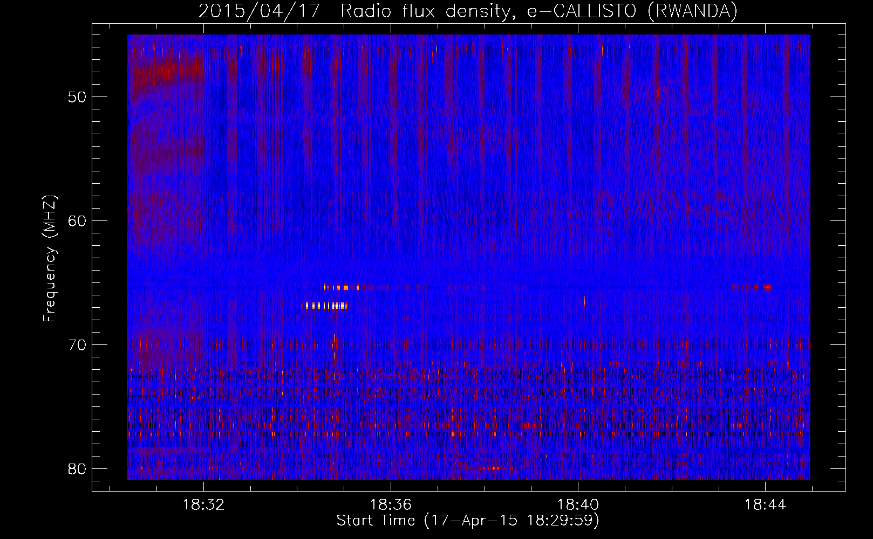Viewport: 873px width, 539px height.
Task: Click the 80 frequency tick label
Action: click(x=78, y=469)
